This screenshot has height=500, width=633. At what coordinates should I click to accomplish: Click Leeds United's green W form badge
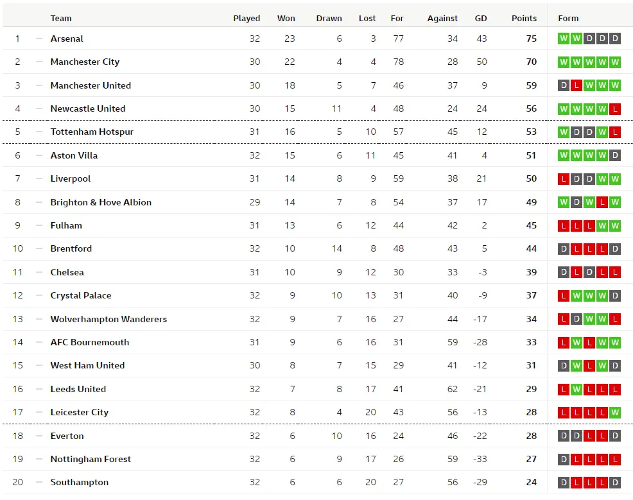pos(577,390)
